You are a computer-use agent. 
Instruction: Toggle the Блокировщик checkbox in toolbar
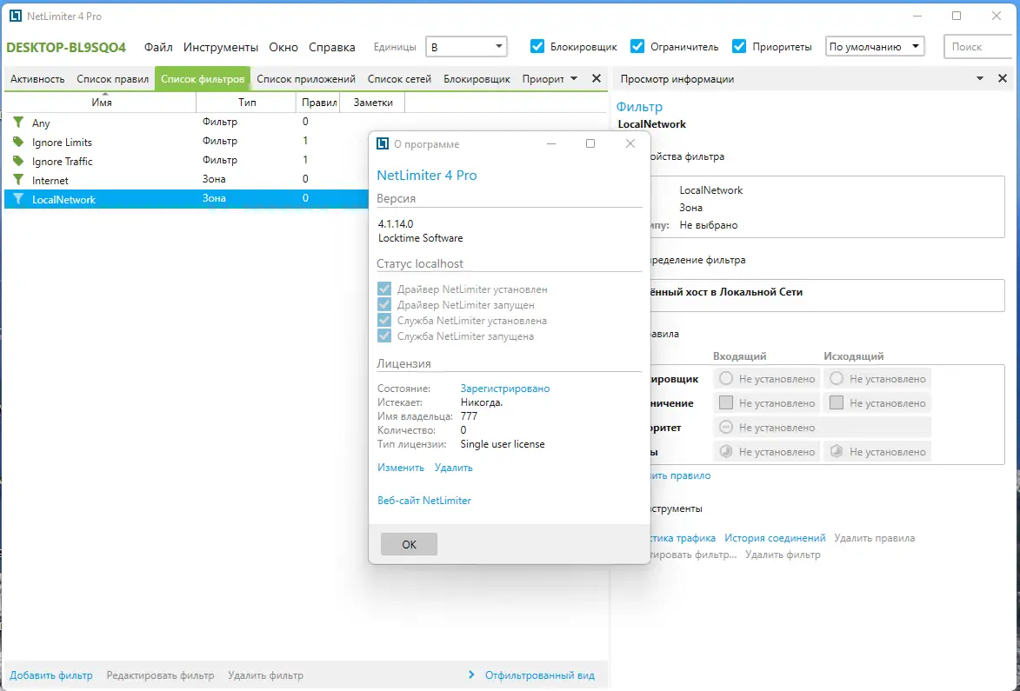pos(537,46)
